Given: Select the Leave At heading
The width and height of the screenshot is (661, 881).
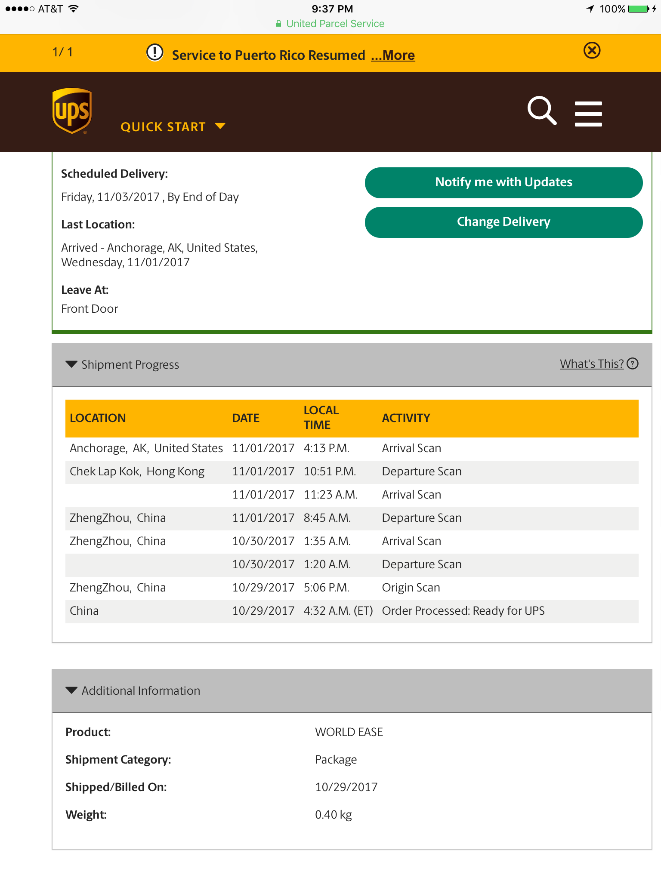Looking at the screenshot, I should coord(85,290).
